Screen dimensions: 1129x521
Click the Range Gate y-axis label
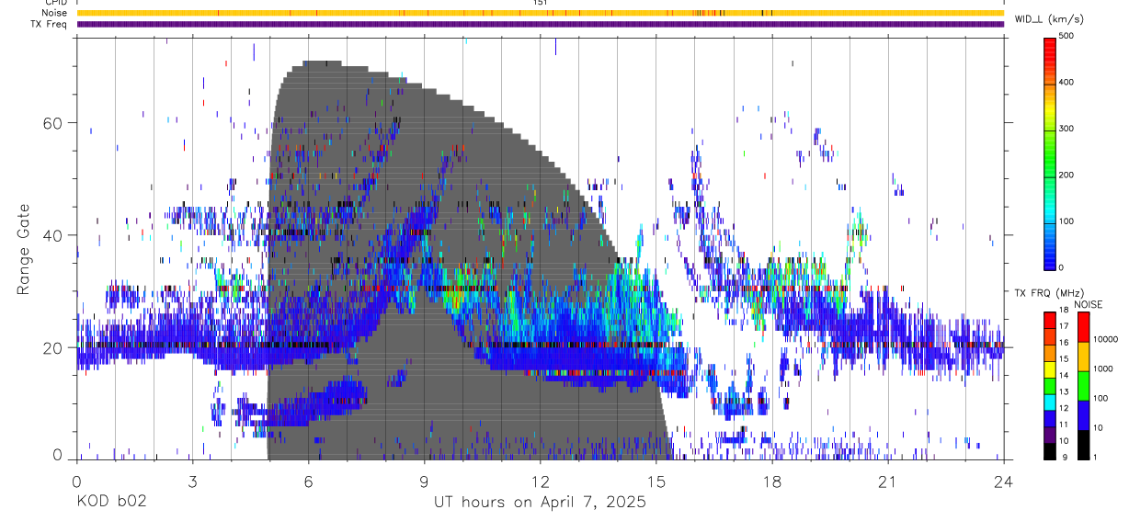coord(24,248)
